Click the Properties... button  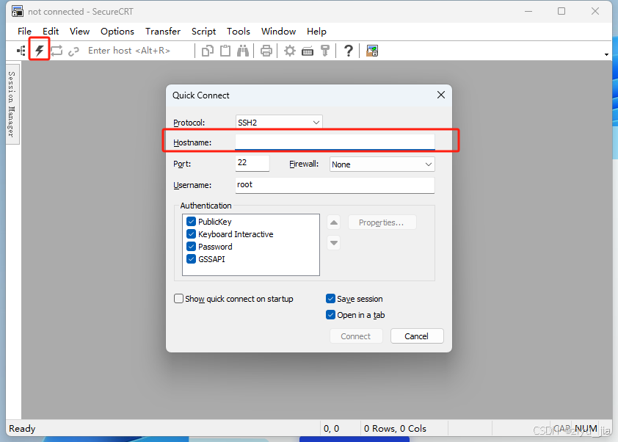(x=382, y=222)
